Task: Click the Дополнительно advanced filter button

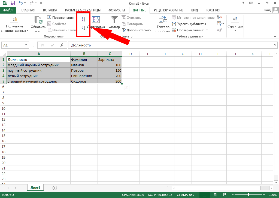Action: click(x=136, y=30)
